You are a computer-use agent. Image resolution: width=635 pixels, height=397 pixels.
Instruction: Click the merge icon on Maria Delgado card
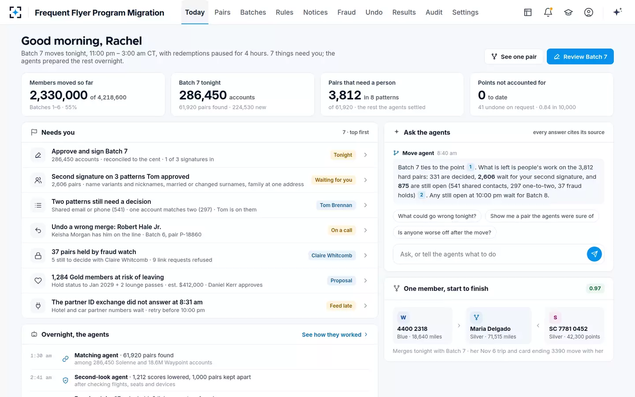pyautogui.click(x=476, y=317)
